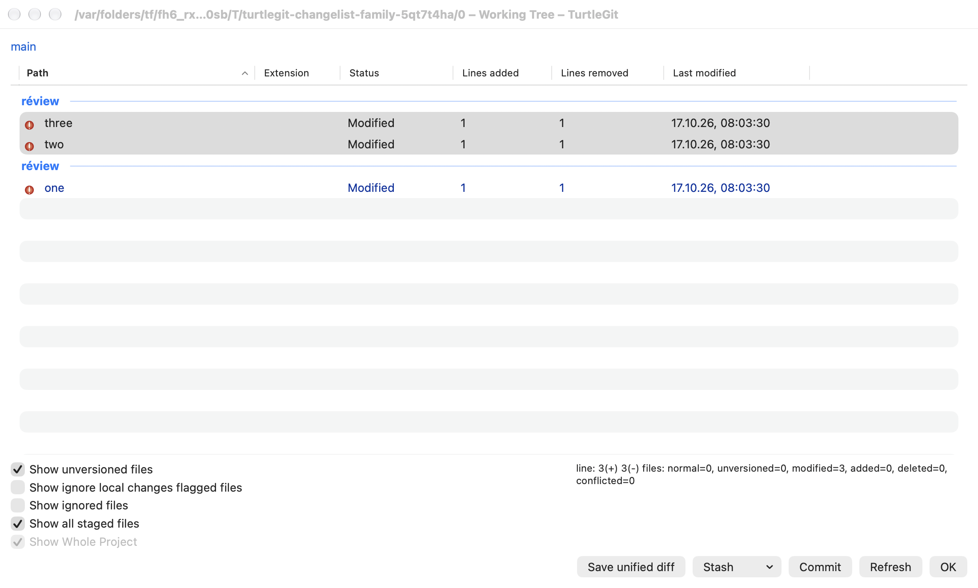978x588 pixels.
Task: Click the modified status icon beside 'two'
Action: coord(29,146)
